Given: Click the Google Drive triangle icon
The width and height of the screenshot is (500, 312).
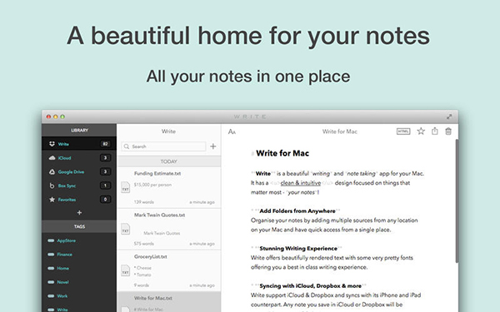Looking at the screenshot, I should pyautogui.click(x=52, y=172).
